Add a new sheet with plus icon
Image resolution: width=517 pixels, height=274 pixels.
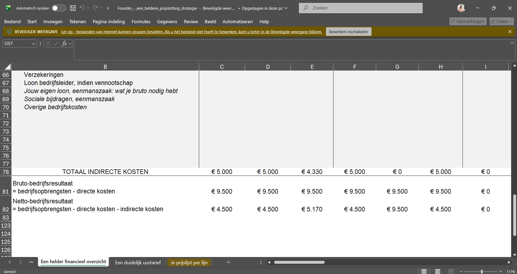(x=229, y=262)
